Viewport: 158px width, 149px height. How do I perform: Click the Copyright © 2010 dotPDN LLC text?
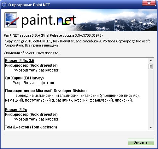(x=77, y=43)
